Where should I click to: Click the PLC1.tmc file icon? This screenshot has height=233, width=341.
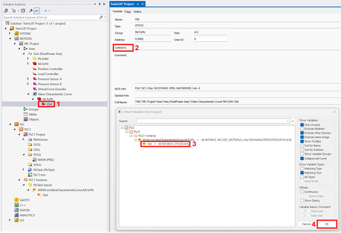coord(30,175)
